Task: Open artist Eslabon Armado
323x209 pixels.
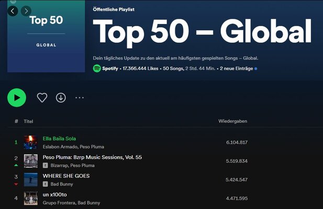Action: 60,147
